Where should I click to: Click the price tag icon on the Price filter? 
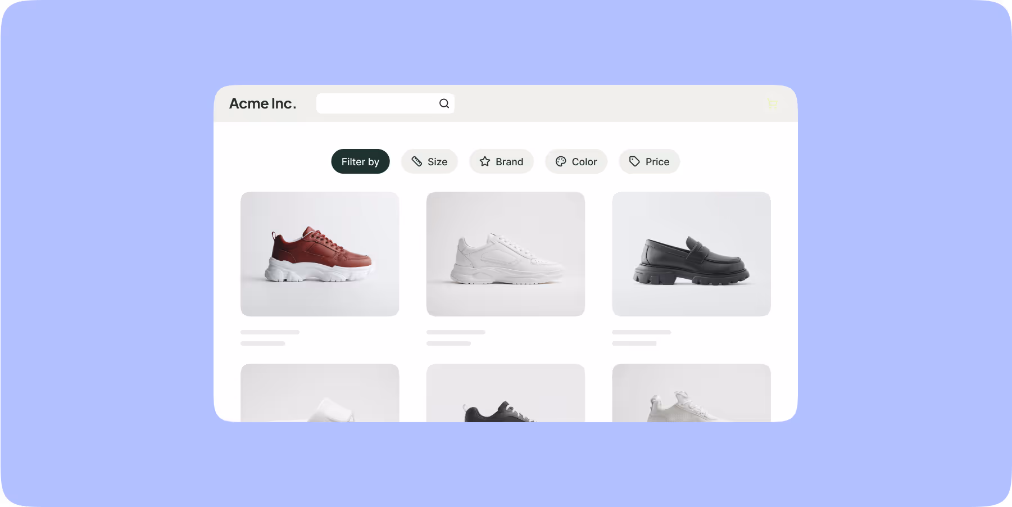(634, 161)
